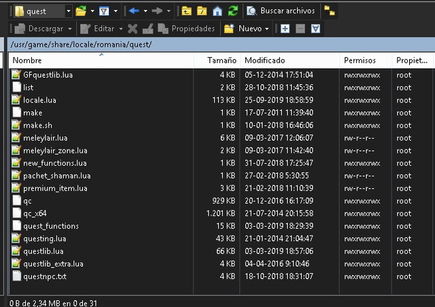435x307 pixels.
Task: Select the make.sh file
Action: point(38,126)
